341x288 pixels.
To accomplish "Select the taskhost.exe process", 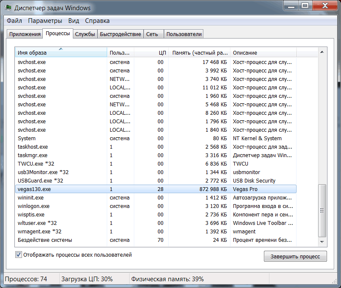I will tap(156, 147).
